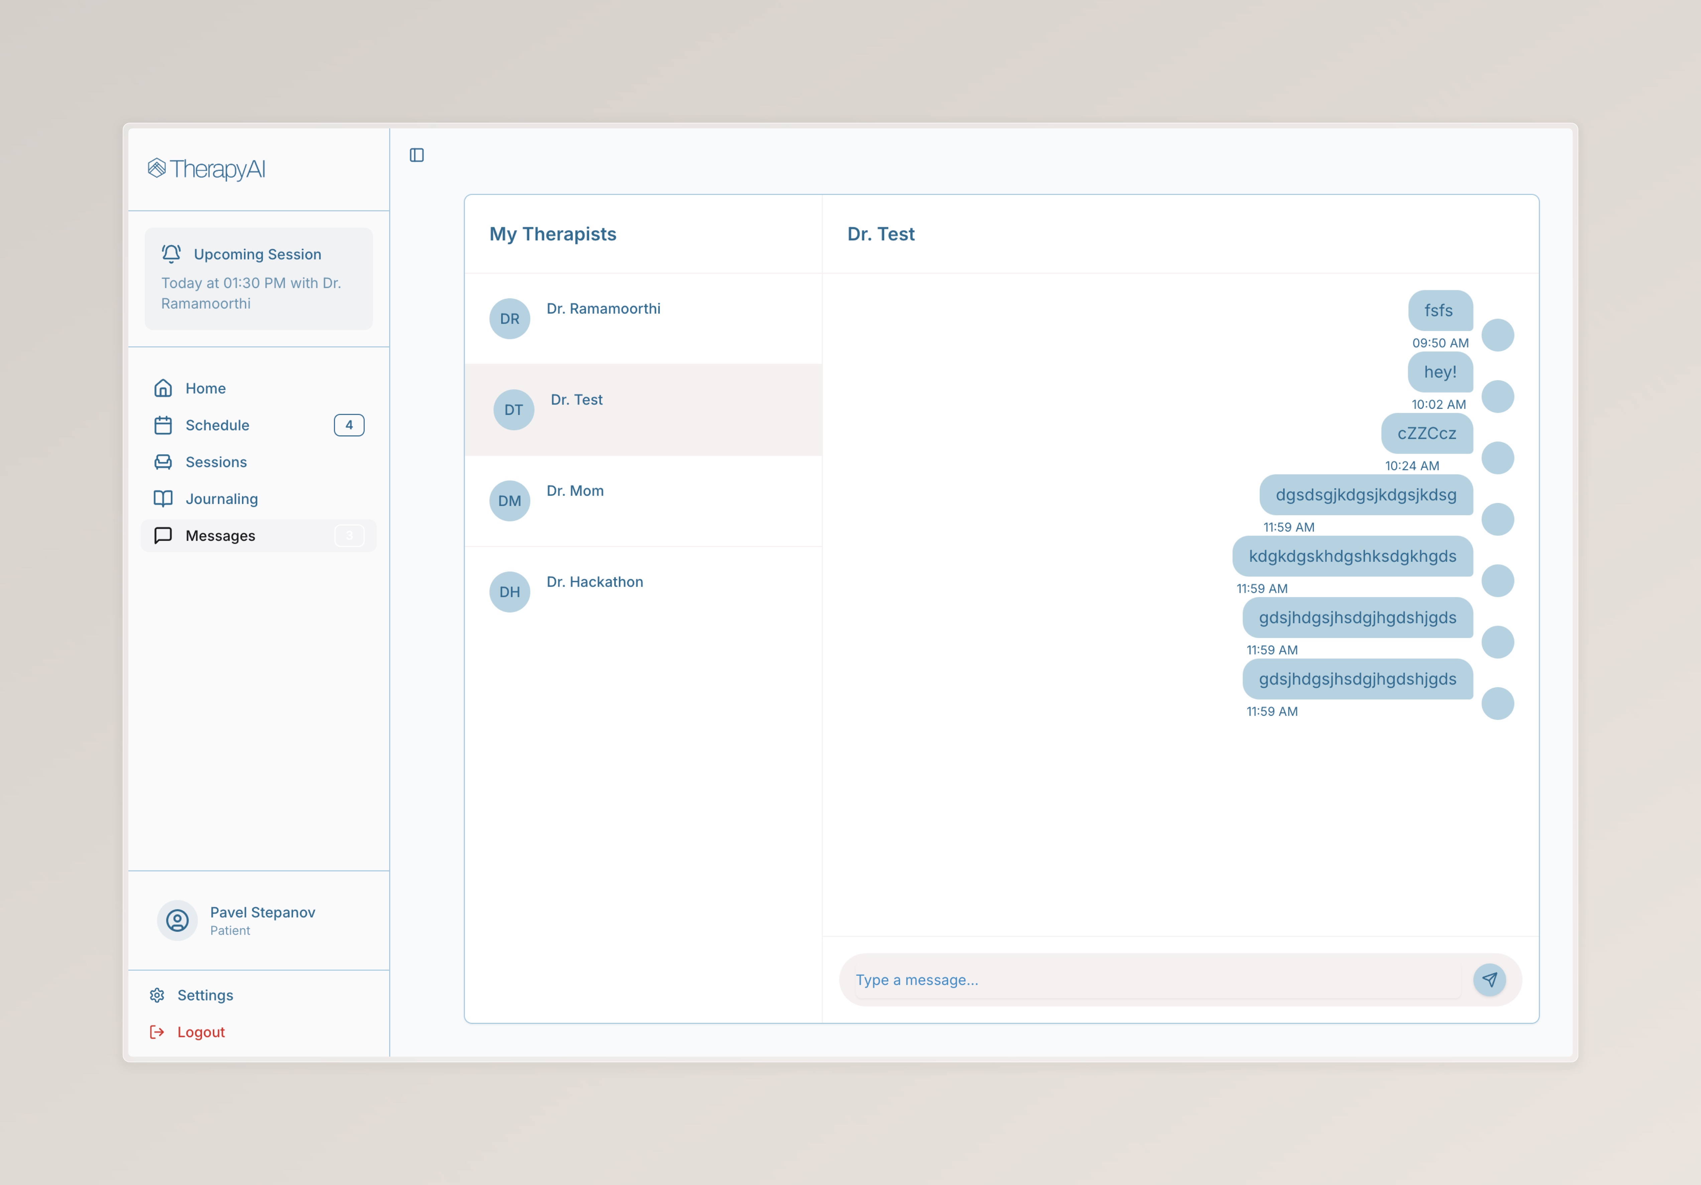
Task: Open the Home page
Action: pyautogui.click(x=205, y=388)
